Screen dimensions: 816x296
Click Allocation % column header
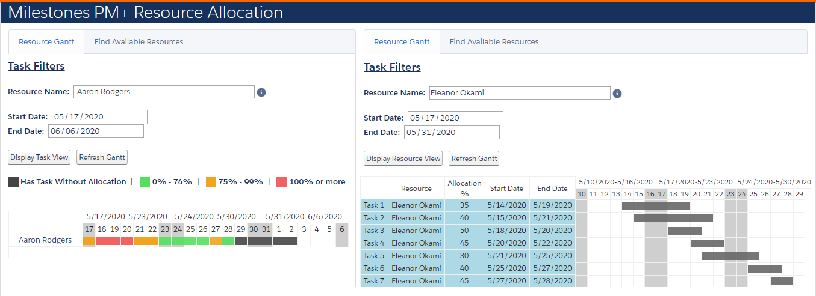(x=464, y=188)
